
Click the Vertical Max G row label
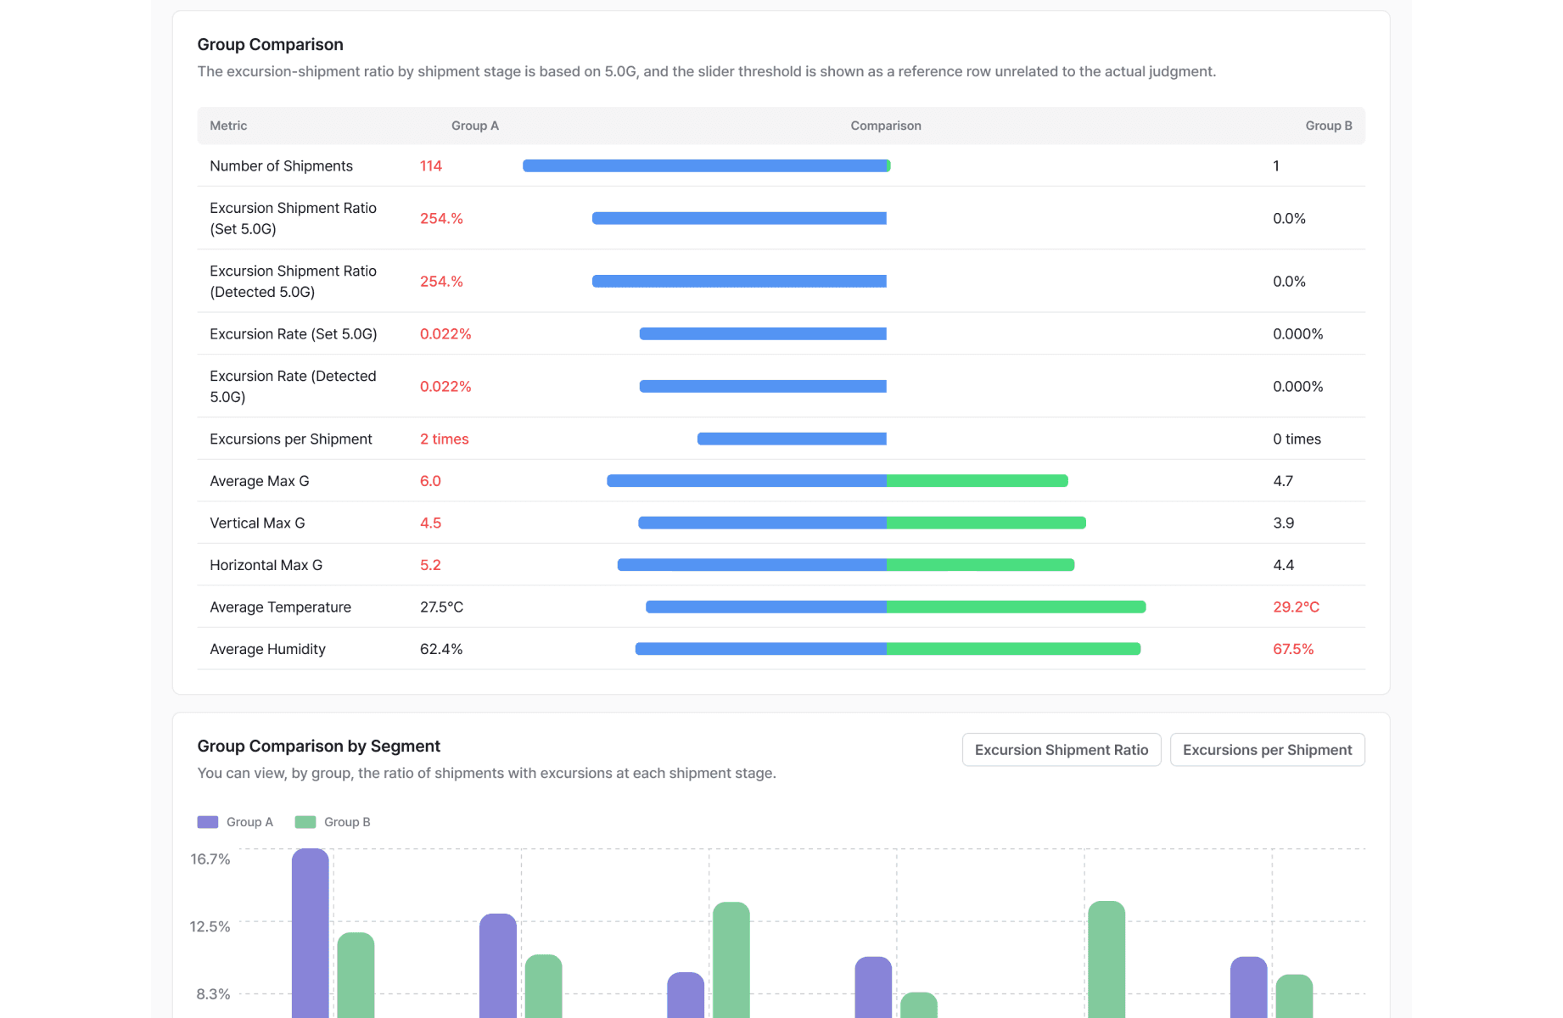coord(257,523)
